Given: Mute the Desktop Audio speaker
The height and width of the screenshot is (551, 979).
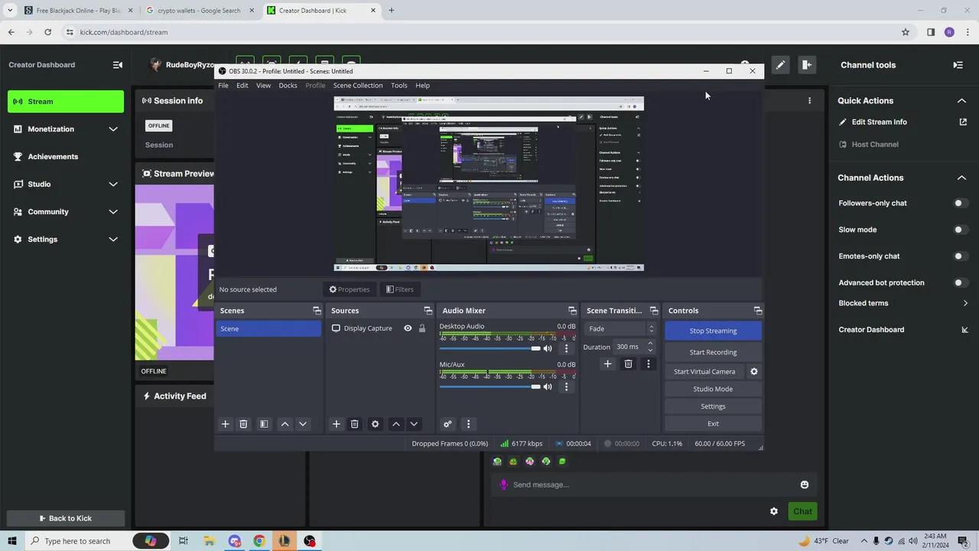Looking at the screenshot, I should (x=547, y=348).
